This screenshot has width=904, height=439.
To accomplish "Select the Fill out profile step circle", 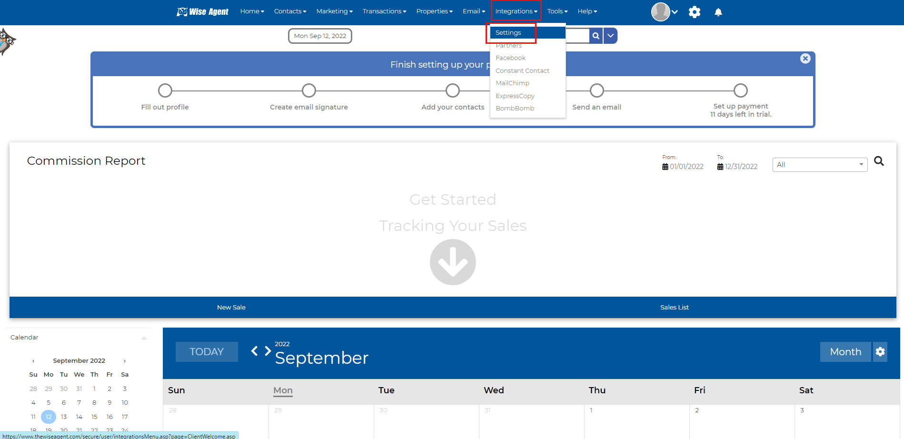I will click(x=165, y=90).
